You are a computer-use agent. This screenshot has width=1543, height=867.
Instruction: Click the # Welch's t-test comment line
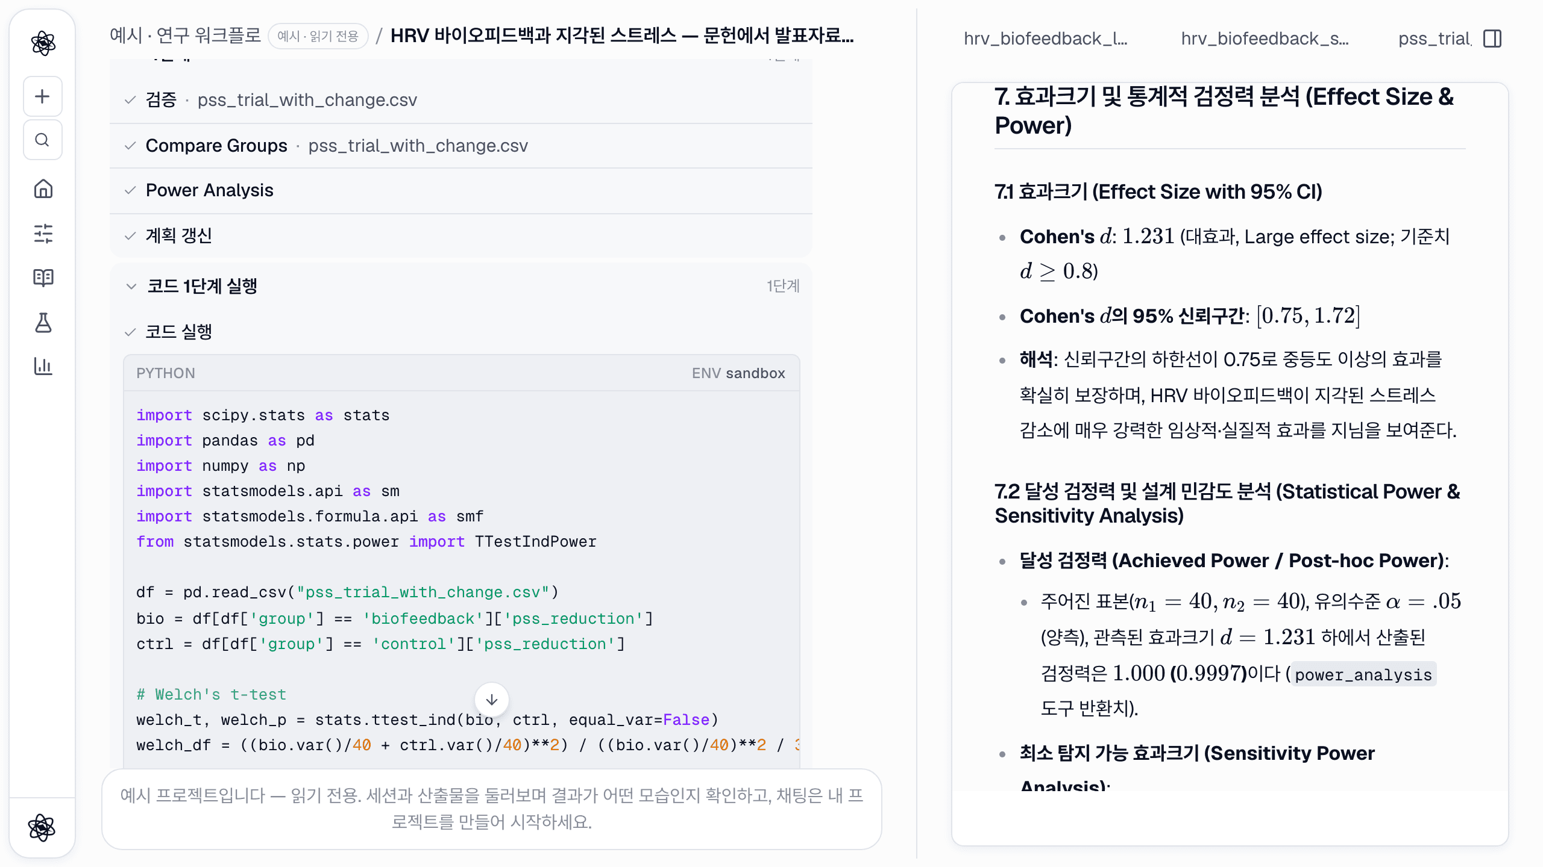tap(211, 694)
